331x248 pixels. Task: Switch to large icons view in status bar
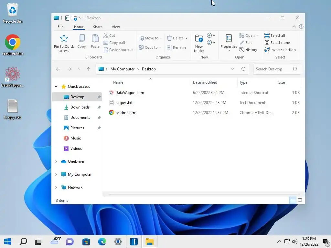(300, 200)
